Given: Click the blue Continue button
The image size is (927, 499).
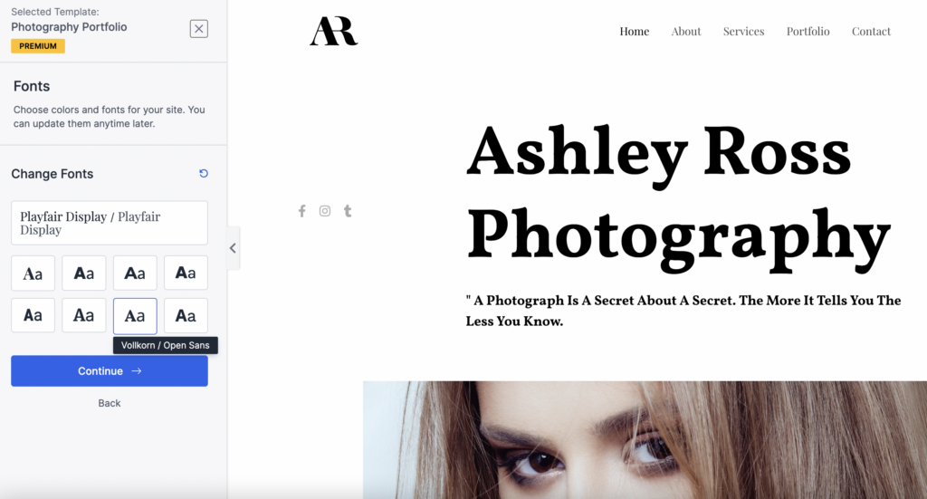Looking at the screenshot, I should click(110, 370).
